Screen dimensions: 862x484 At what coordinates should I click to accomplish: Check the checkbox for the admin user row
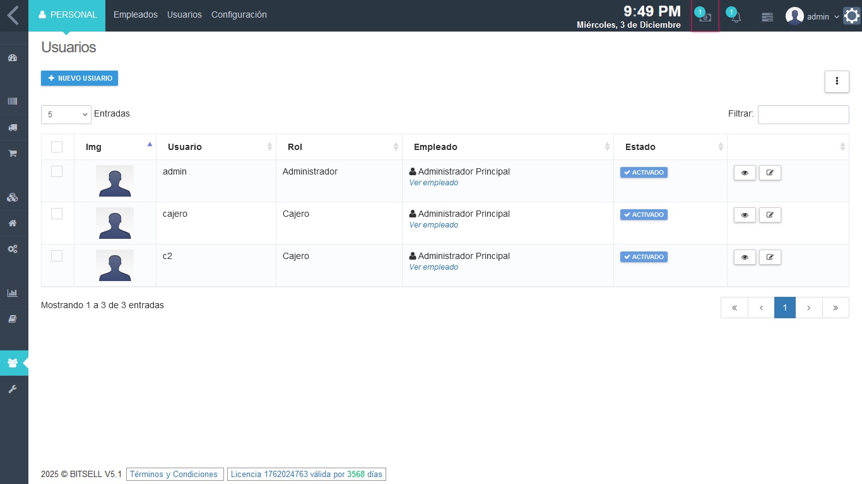(x=57, y=171)
